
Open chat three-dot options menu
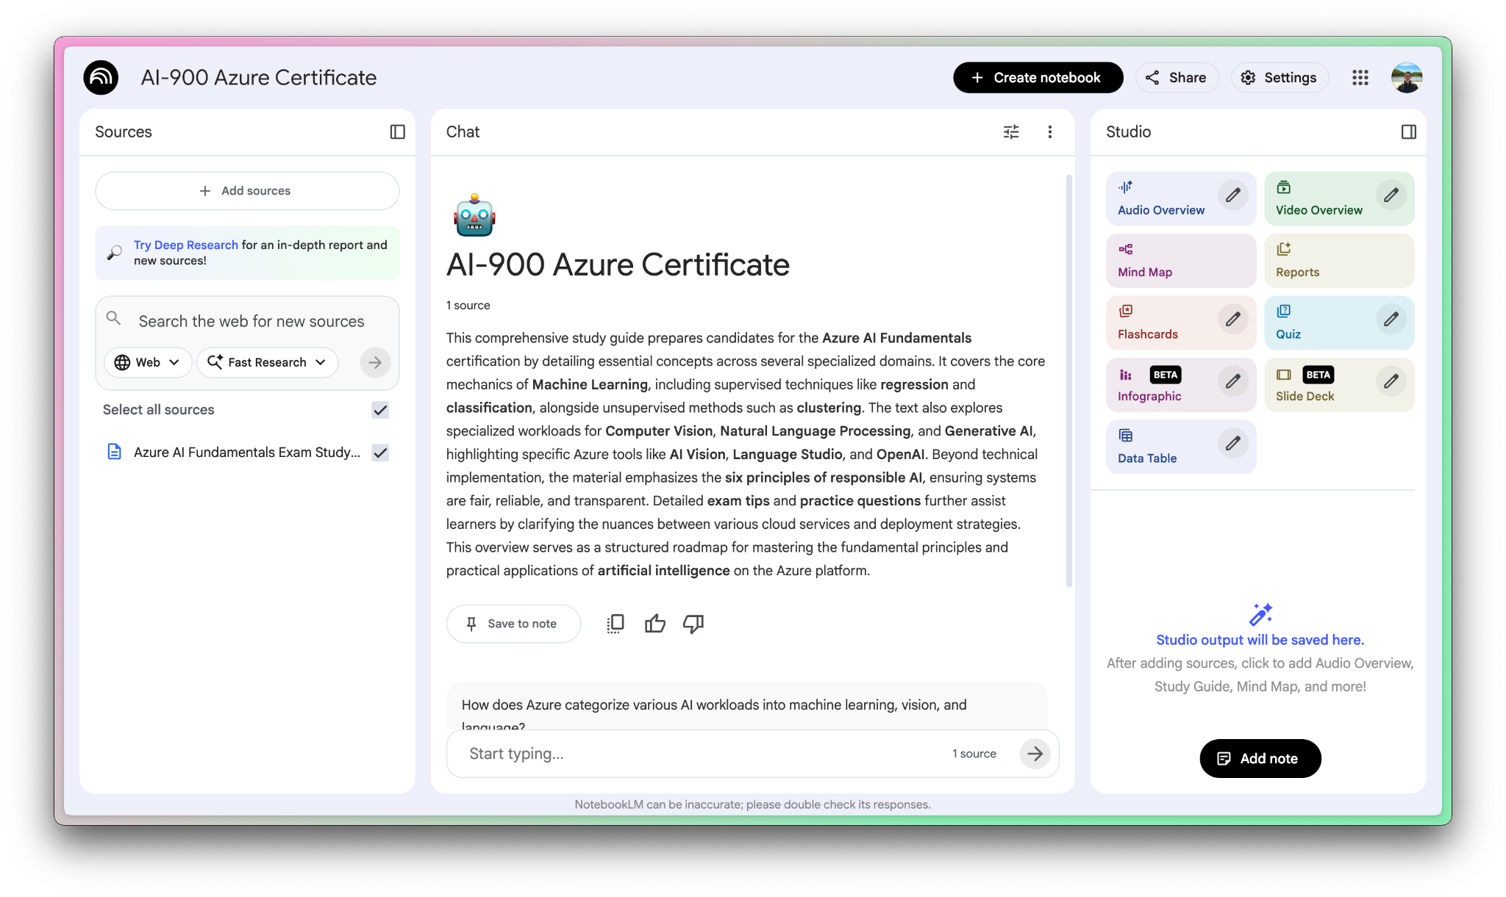pyautogui.click(x=1049, y=132)
